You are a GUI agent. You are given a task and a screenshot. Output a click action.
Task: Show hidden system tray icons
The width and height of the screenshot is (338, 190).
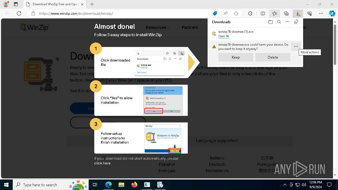(x=285, y=185)
